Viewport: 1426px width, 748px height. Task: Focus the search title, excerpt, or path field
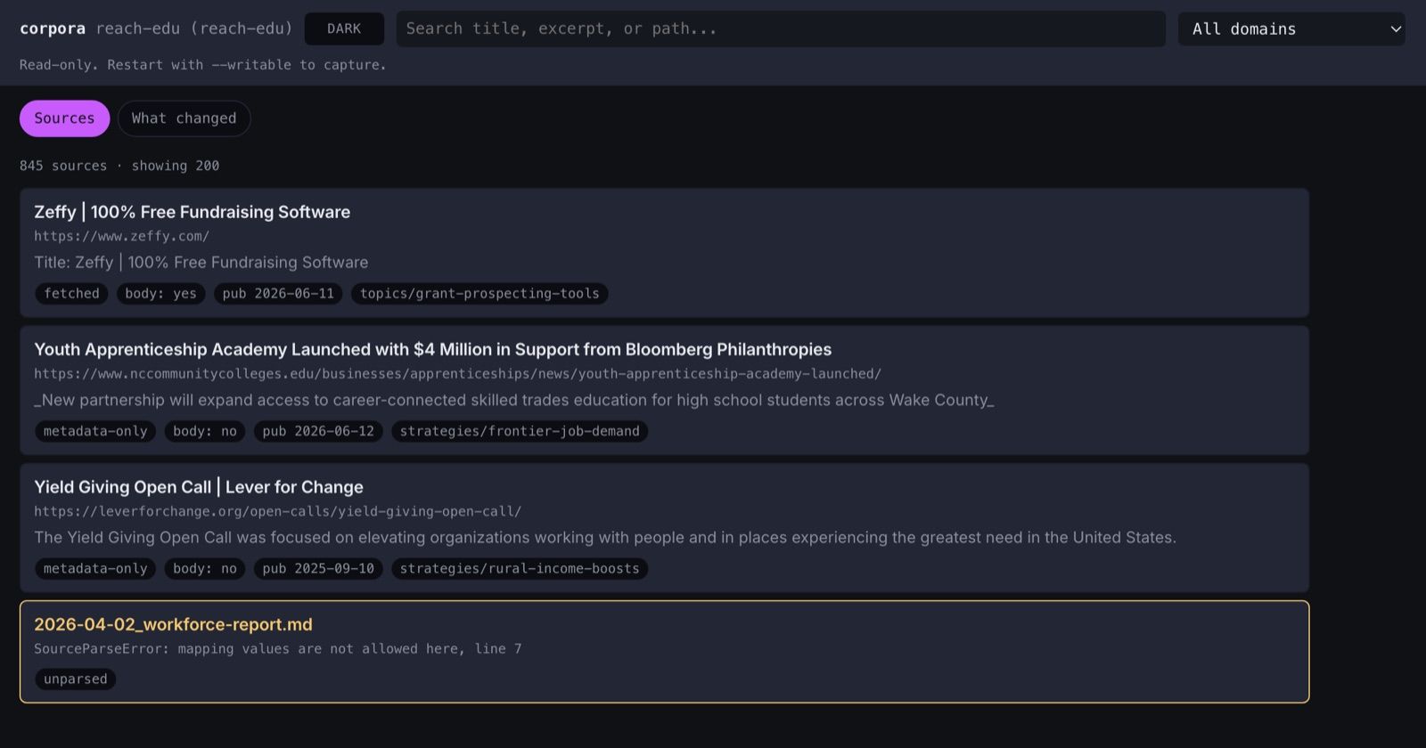[x=781, y=28]
